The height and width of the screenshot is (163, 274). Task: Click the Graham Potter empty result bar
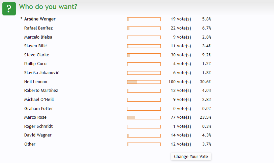(x=144, y=109)
